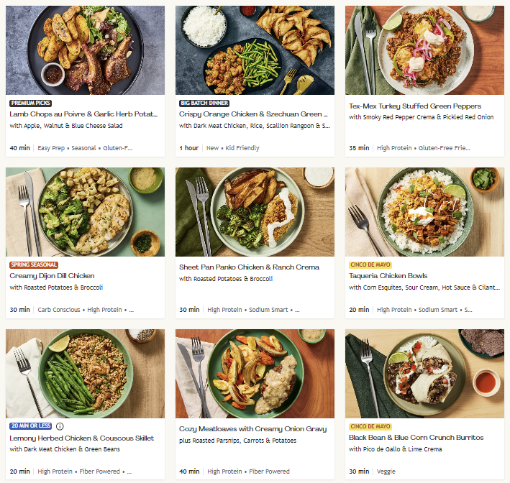Image resolution: width=510 pixels, height=483 pixels.
Task: Select the Sheet Pan Panko Chicken photo
Action: pos(255,212)
